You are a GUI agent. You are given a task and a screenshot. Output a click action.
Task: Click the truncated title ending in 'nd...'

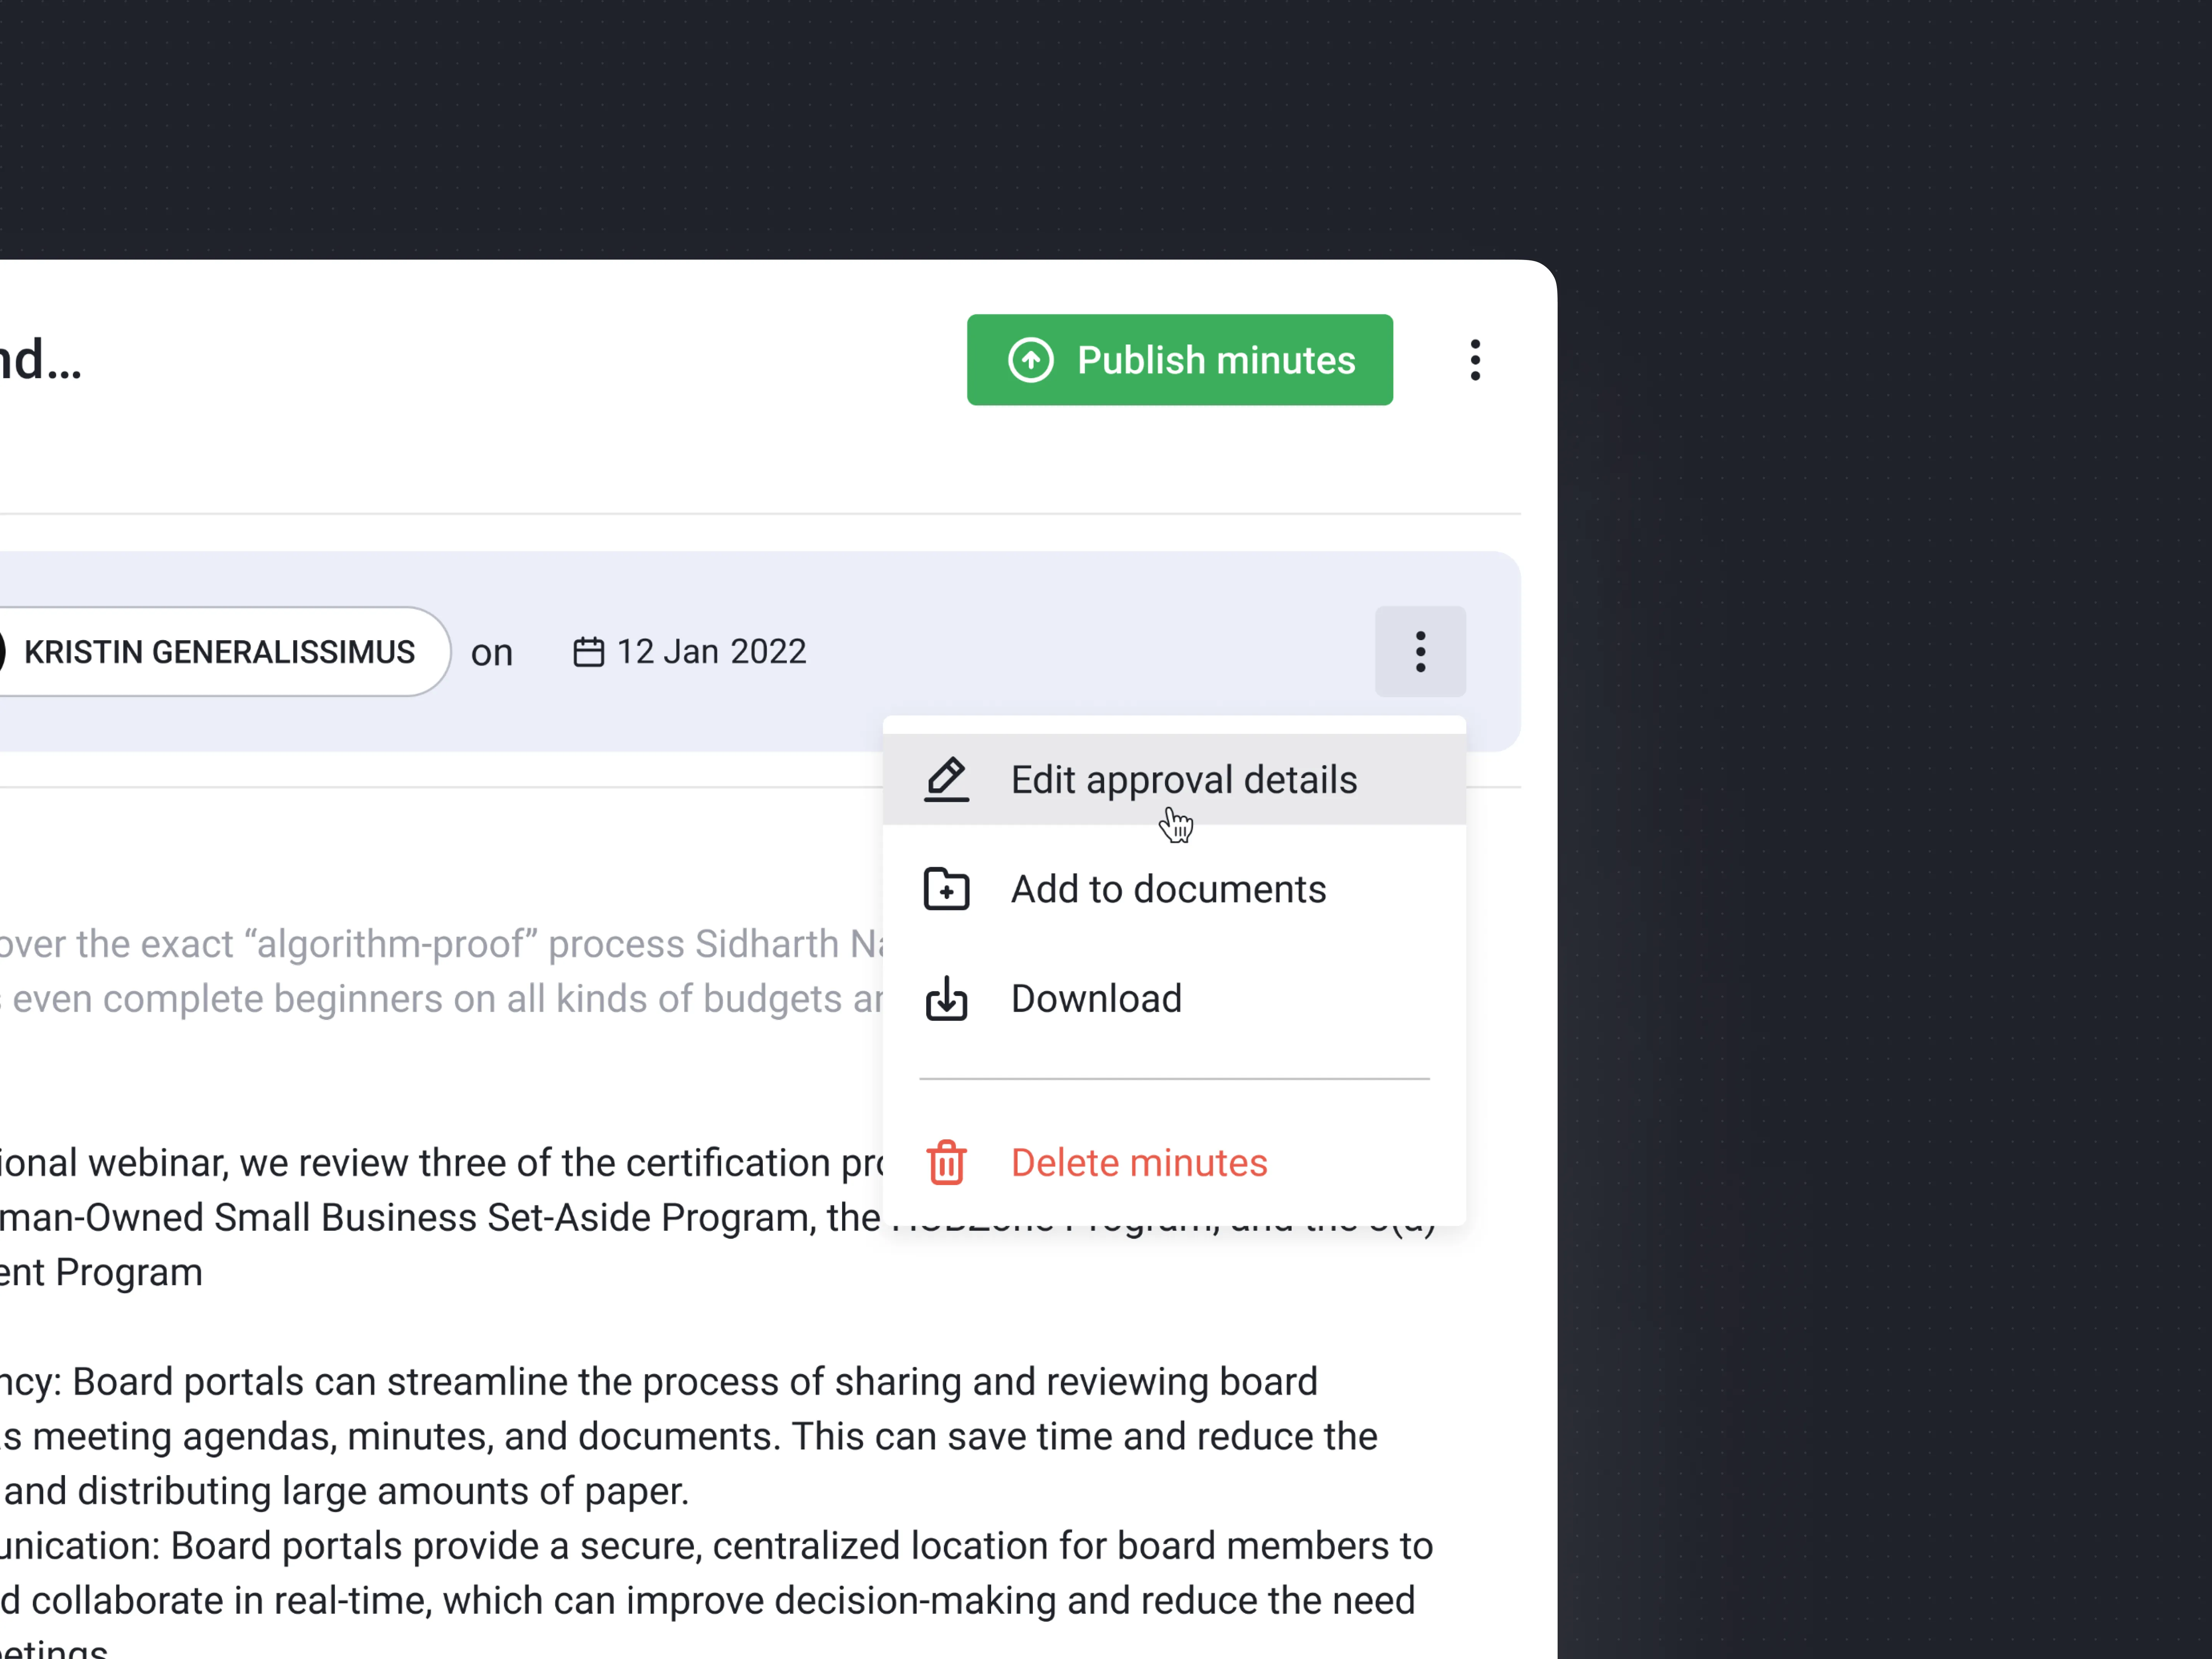pos(40,360)
